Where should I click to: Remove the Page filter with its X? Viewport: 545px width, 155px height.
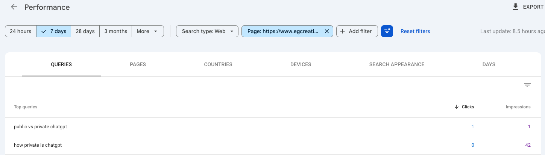pyautogui.click(x=326, y=31)
